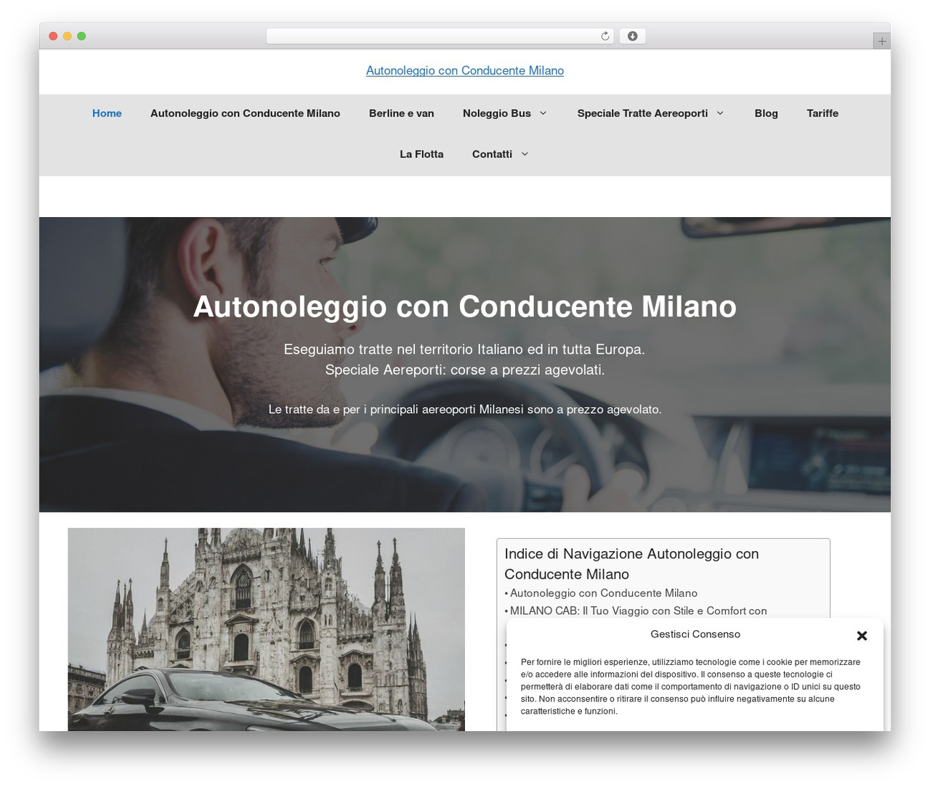Click the Milan cathedral car image

[266, 629]
